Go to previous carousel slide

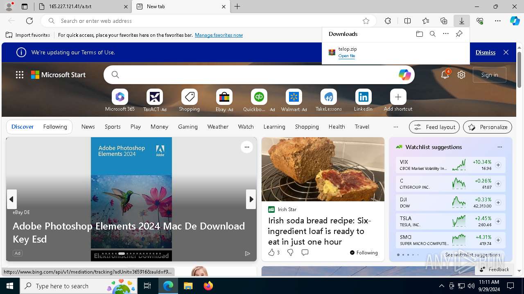point(11,199)
